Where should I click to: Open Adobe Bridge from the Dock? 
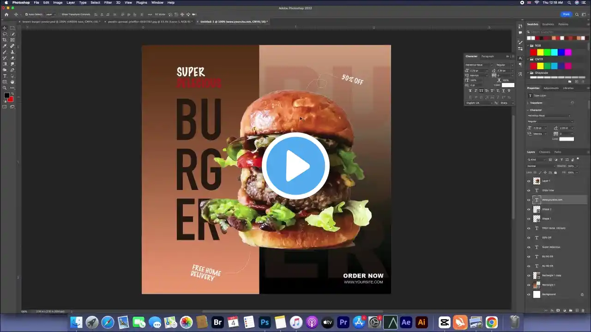point(217,322)
